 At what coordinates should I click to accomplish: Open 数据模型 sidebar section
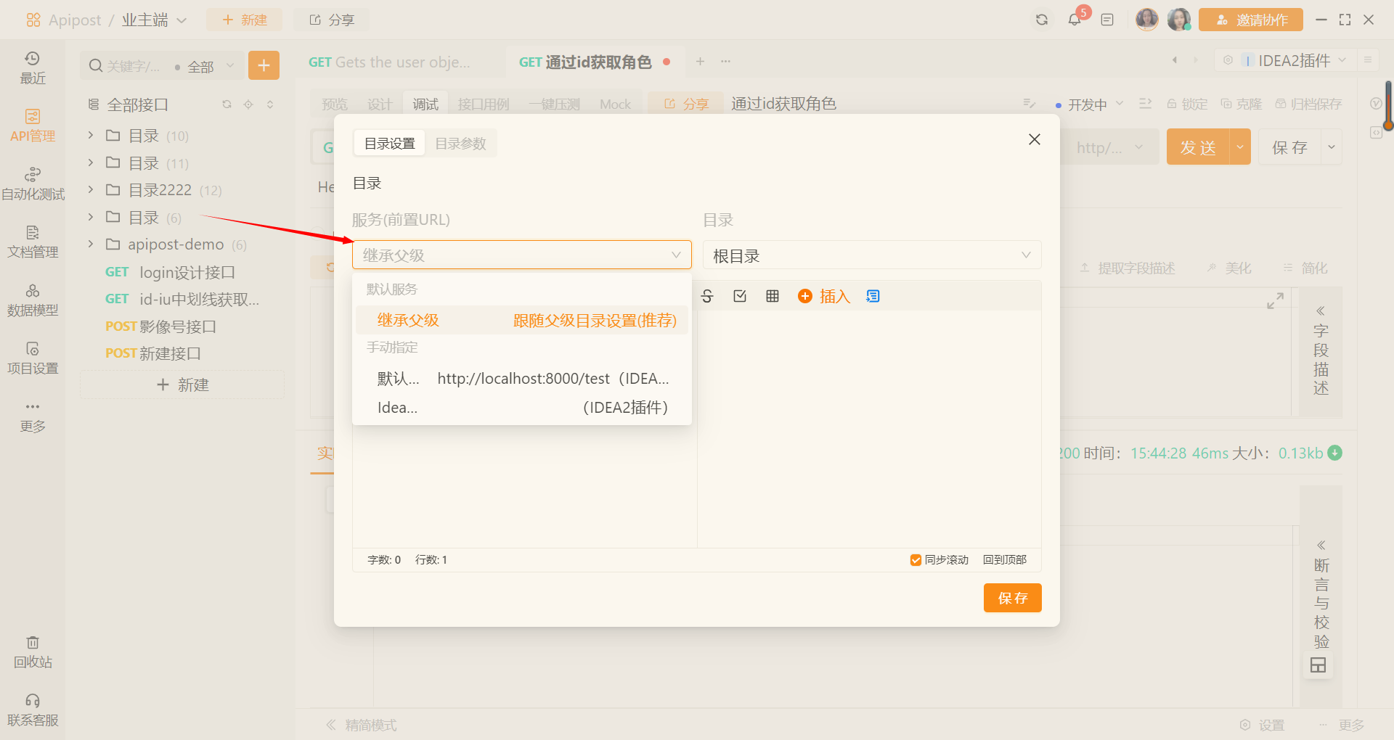tap(33, 300)
